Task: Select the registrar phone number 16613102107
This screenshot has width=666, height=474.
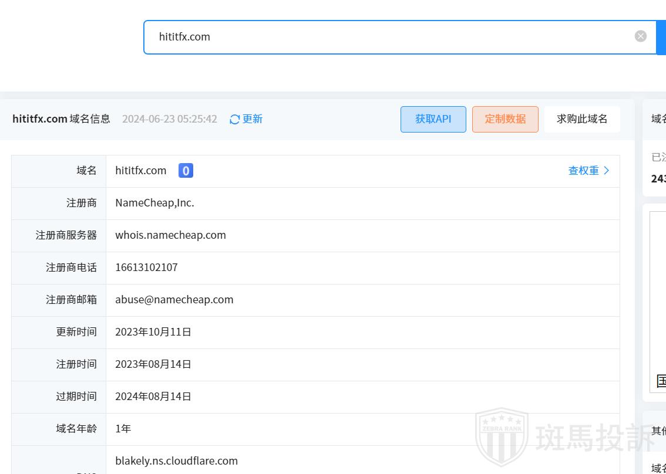Action: [146, 268]
